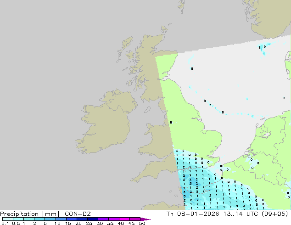Select the 35–40 mm legend color swatch
Viewport: 291px width, 225px height.
coord(114,219)
